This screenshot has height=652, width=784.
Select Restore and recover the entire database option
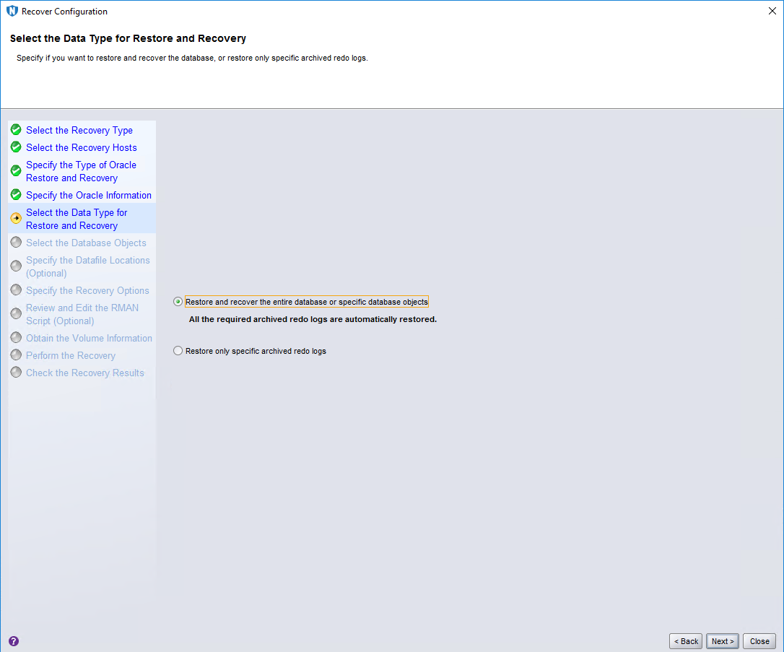click(178, 302)
